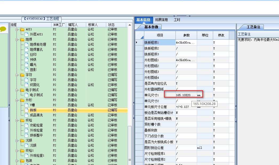Open the 工时 tab
Screen dimensions: 279x165
coord(177,20)
